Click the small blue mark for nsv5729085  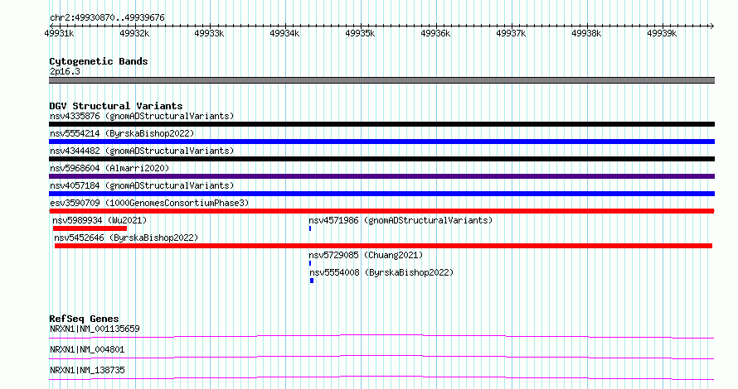[x=309, y=263]
